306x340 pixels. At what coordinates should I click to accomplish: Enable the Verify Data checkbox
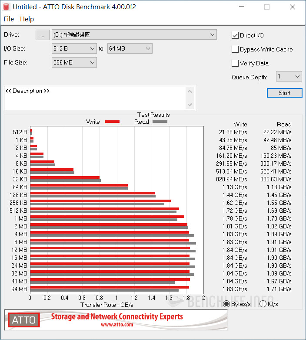click(x=235, y=63)
